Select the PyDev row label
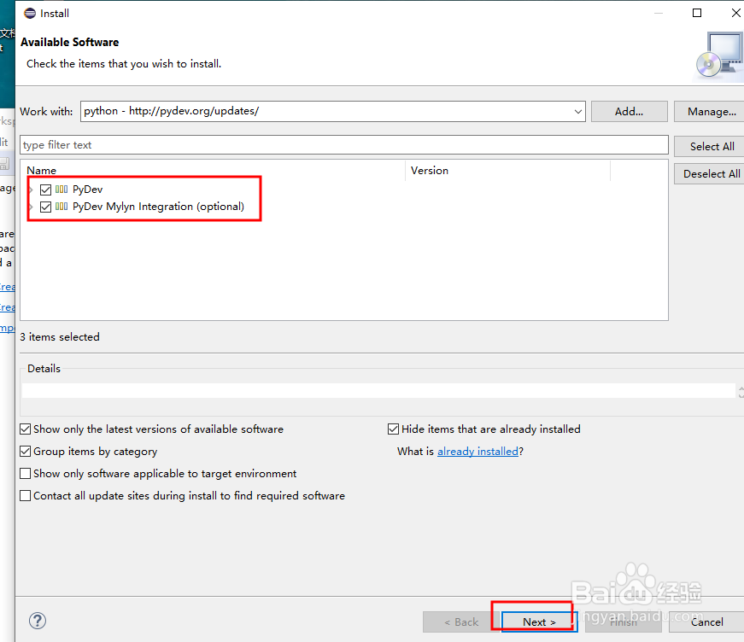The height and width of the screenshot is (642, 744). point(88,190)
